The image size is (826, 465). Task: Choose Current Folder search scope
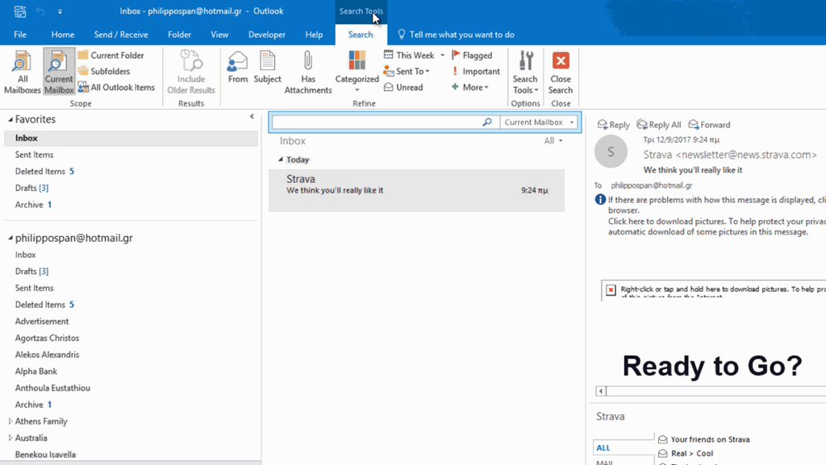coord(111,56)
